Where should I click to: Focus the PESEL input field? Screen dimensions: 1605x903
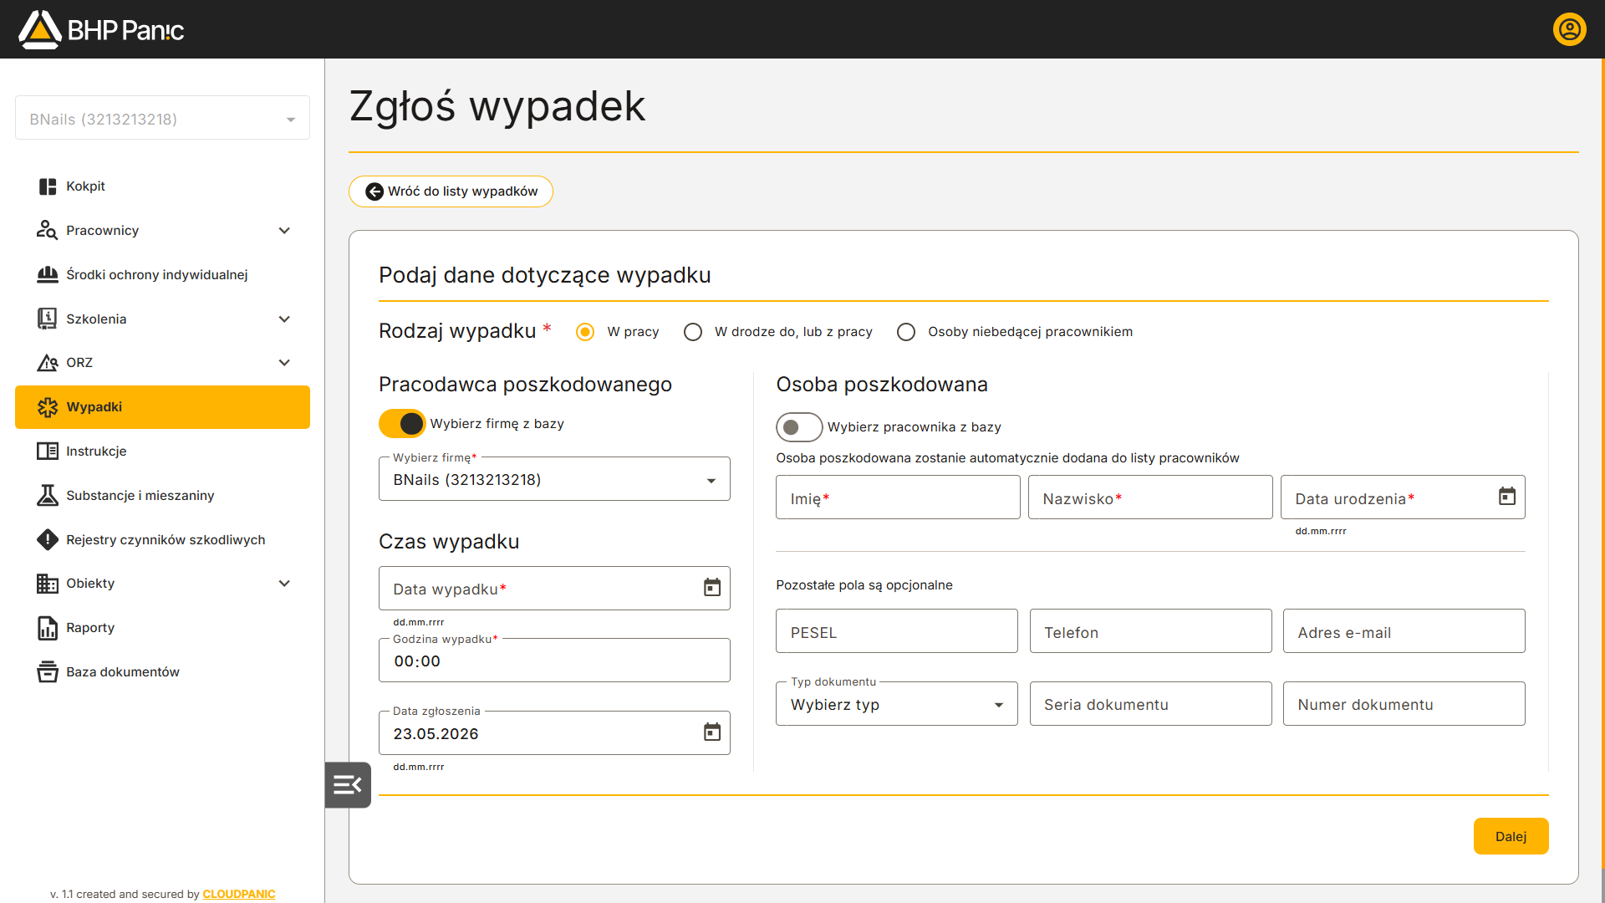[897, 631]
